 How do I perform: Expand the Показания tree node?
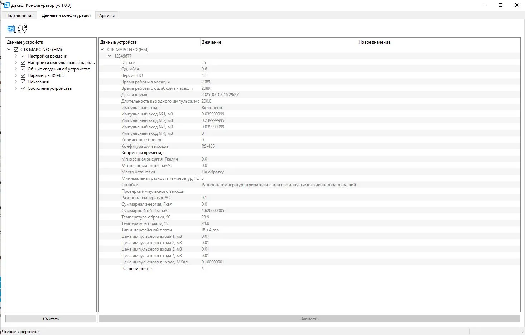click(16, 82)
